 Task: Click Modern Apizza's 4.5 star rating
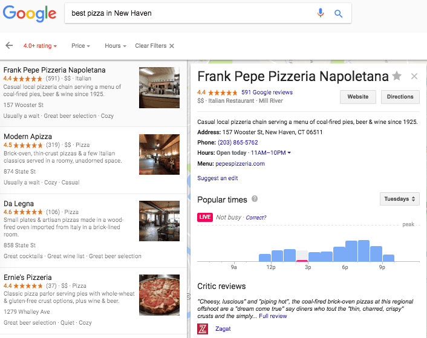(x=24, y=145)
